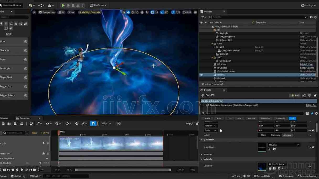Click Edit BP_Lights link in Outliner
The width and height of the screenshot is (319, 179).
(307, 68)
